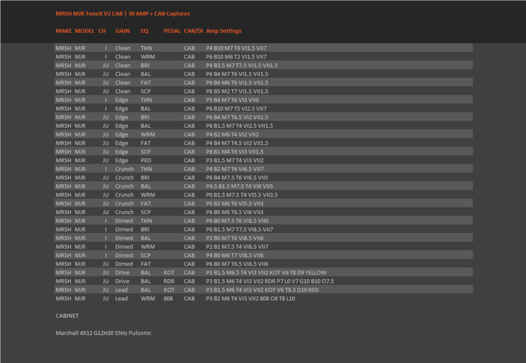This screenshot has height=363, width=526.
Task: Click settings P4 B4 M7 T4.5 VI2 VII1.5
Action: pos(237,143)
